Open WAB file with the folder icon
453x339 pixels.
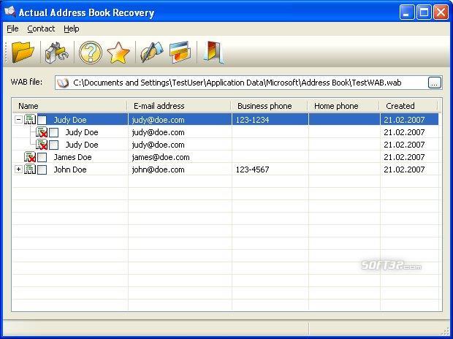click(x=23, y=53)
